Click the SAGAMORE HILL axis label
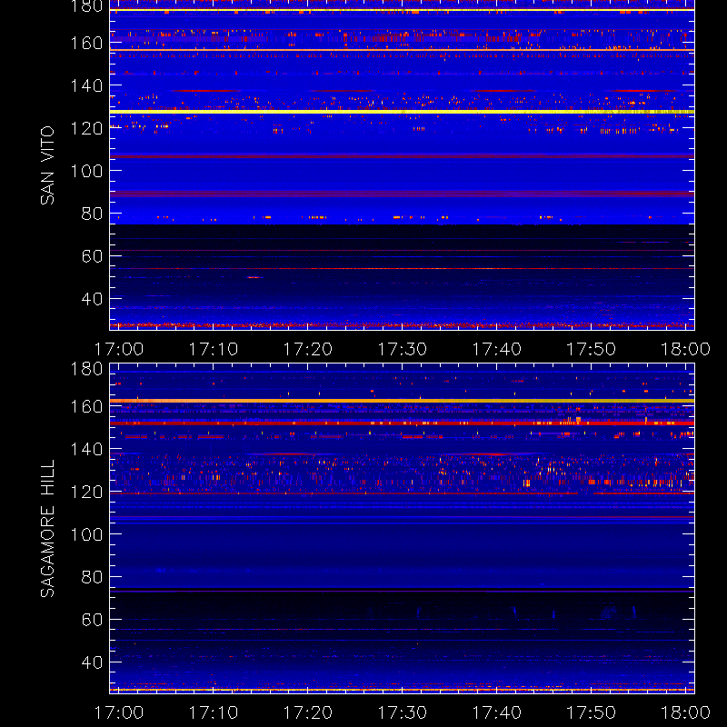The width and height of the screenshot is (727, 727). coord(47,529)
